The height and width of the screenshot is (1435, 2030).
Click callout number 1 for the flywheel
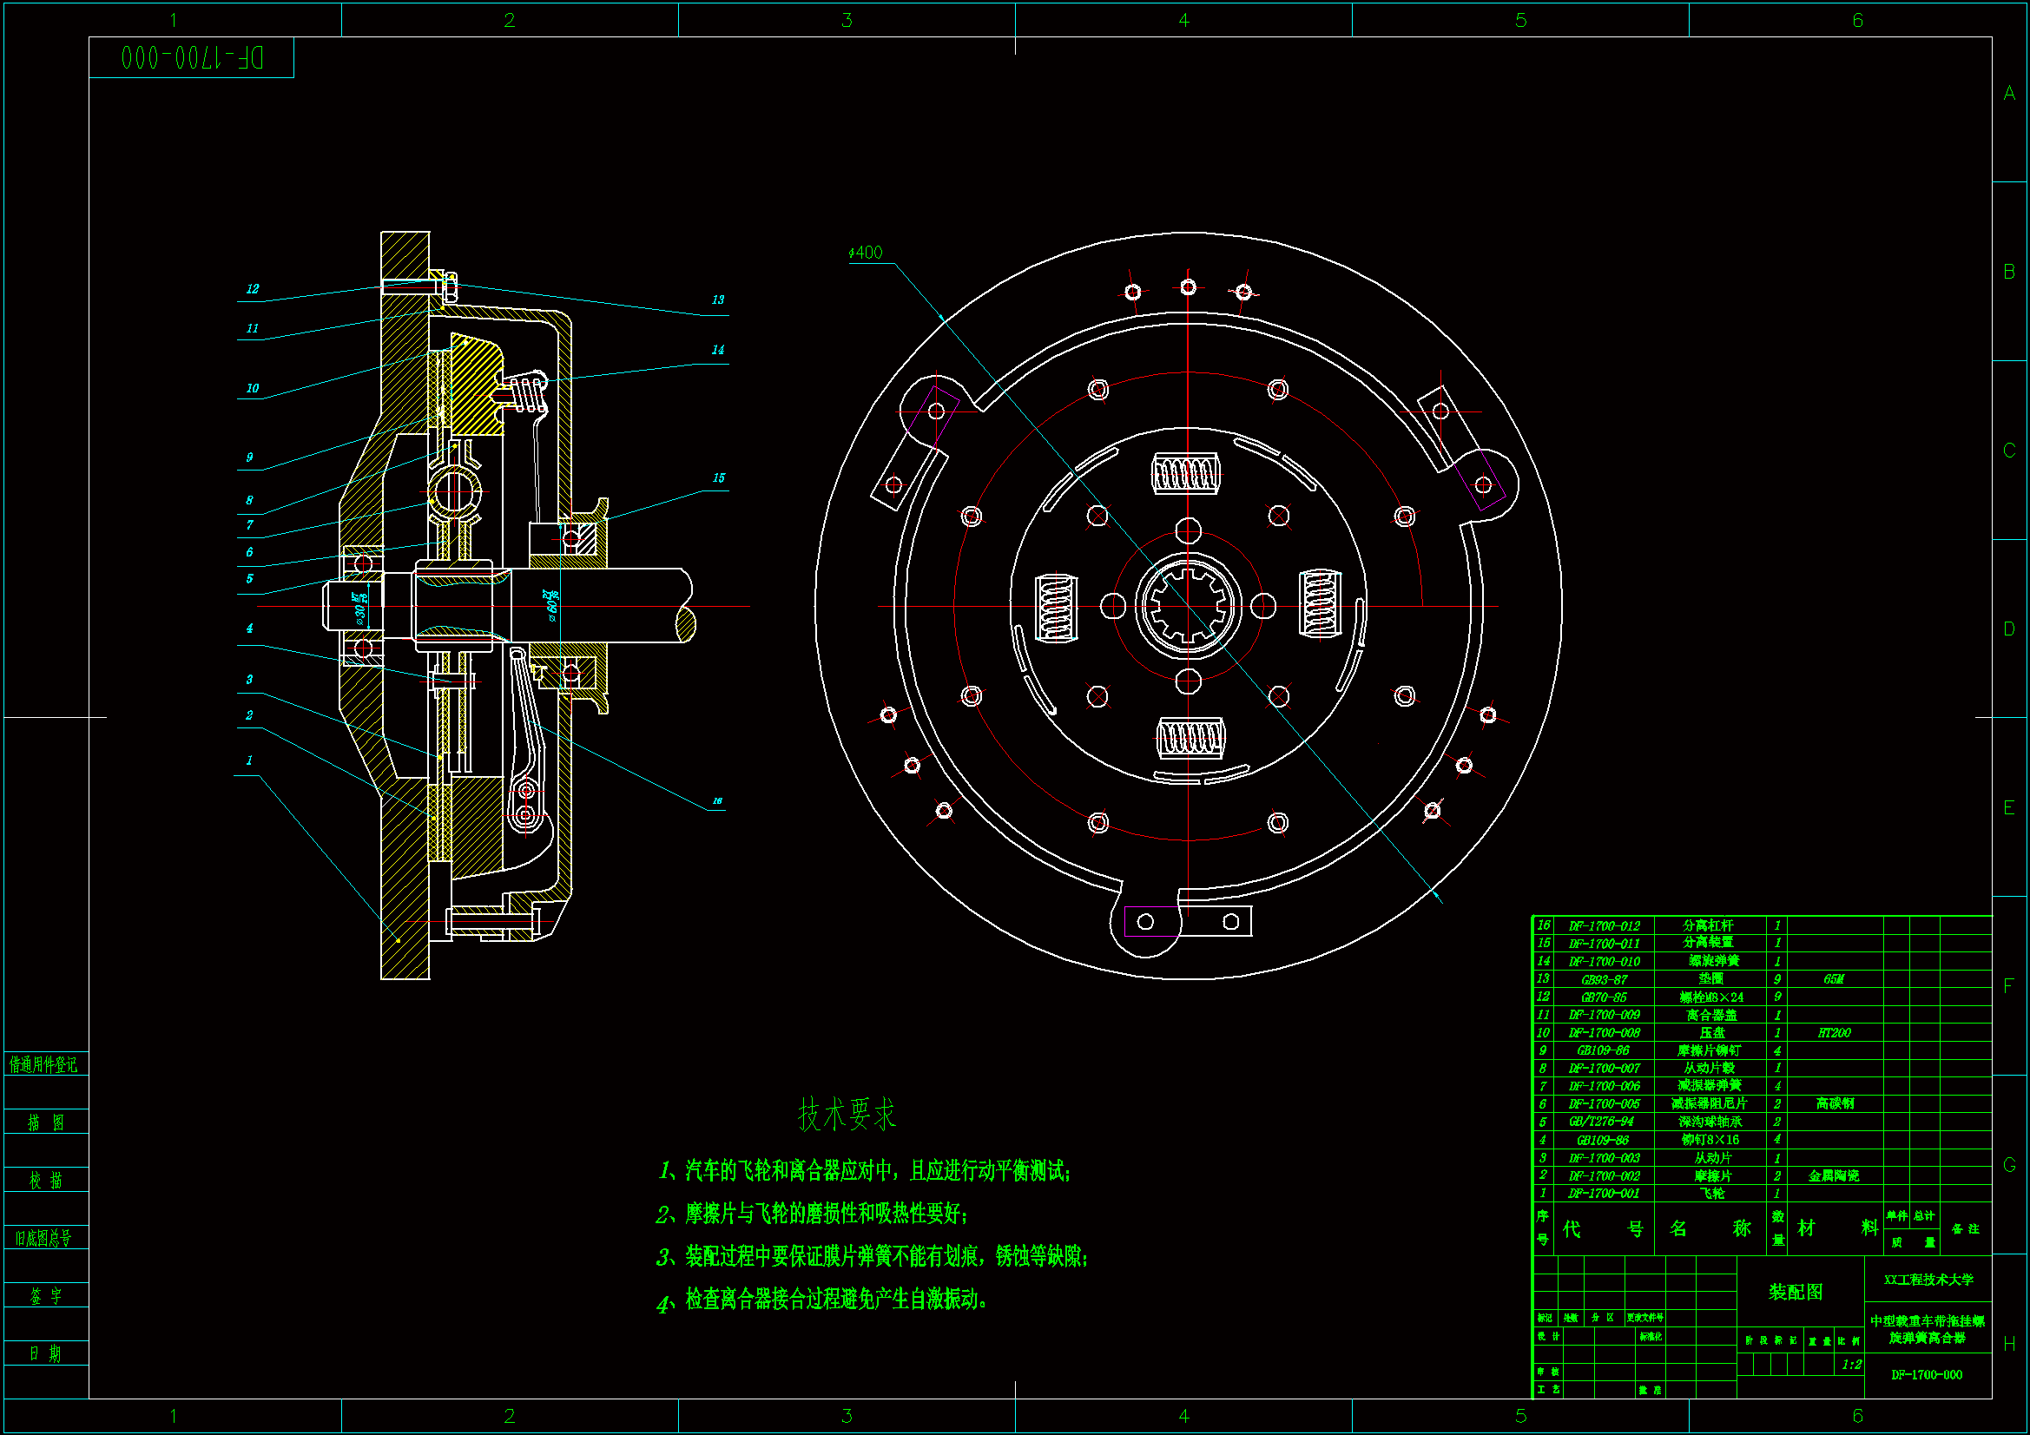pyautogui.click(x=249, y=760)
